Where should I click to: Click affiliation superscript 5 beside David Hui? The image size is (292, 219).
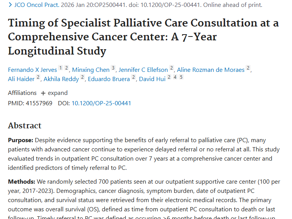181,78
